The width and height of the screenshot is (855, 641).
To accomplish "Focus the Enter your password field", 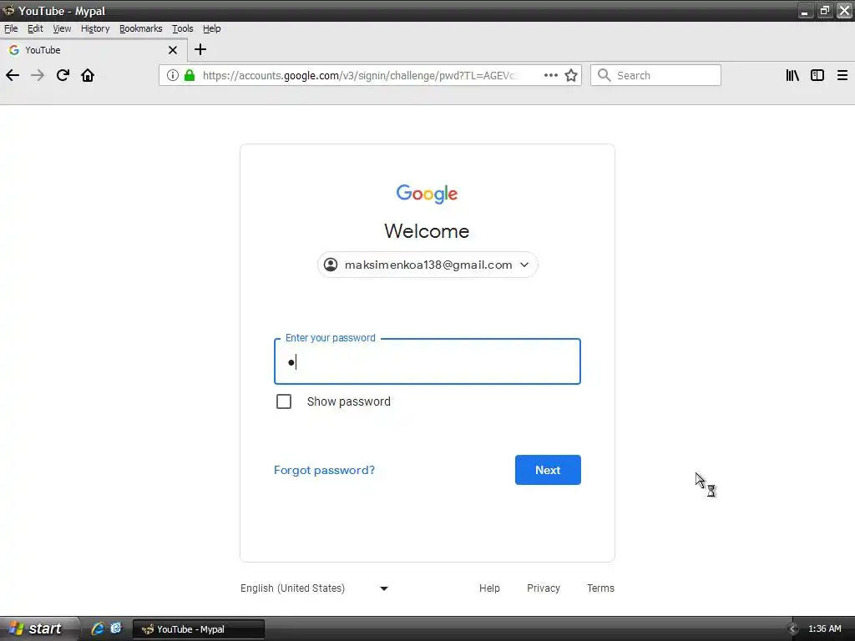I will coord(427,361).
